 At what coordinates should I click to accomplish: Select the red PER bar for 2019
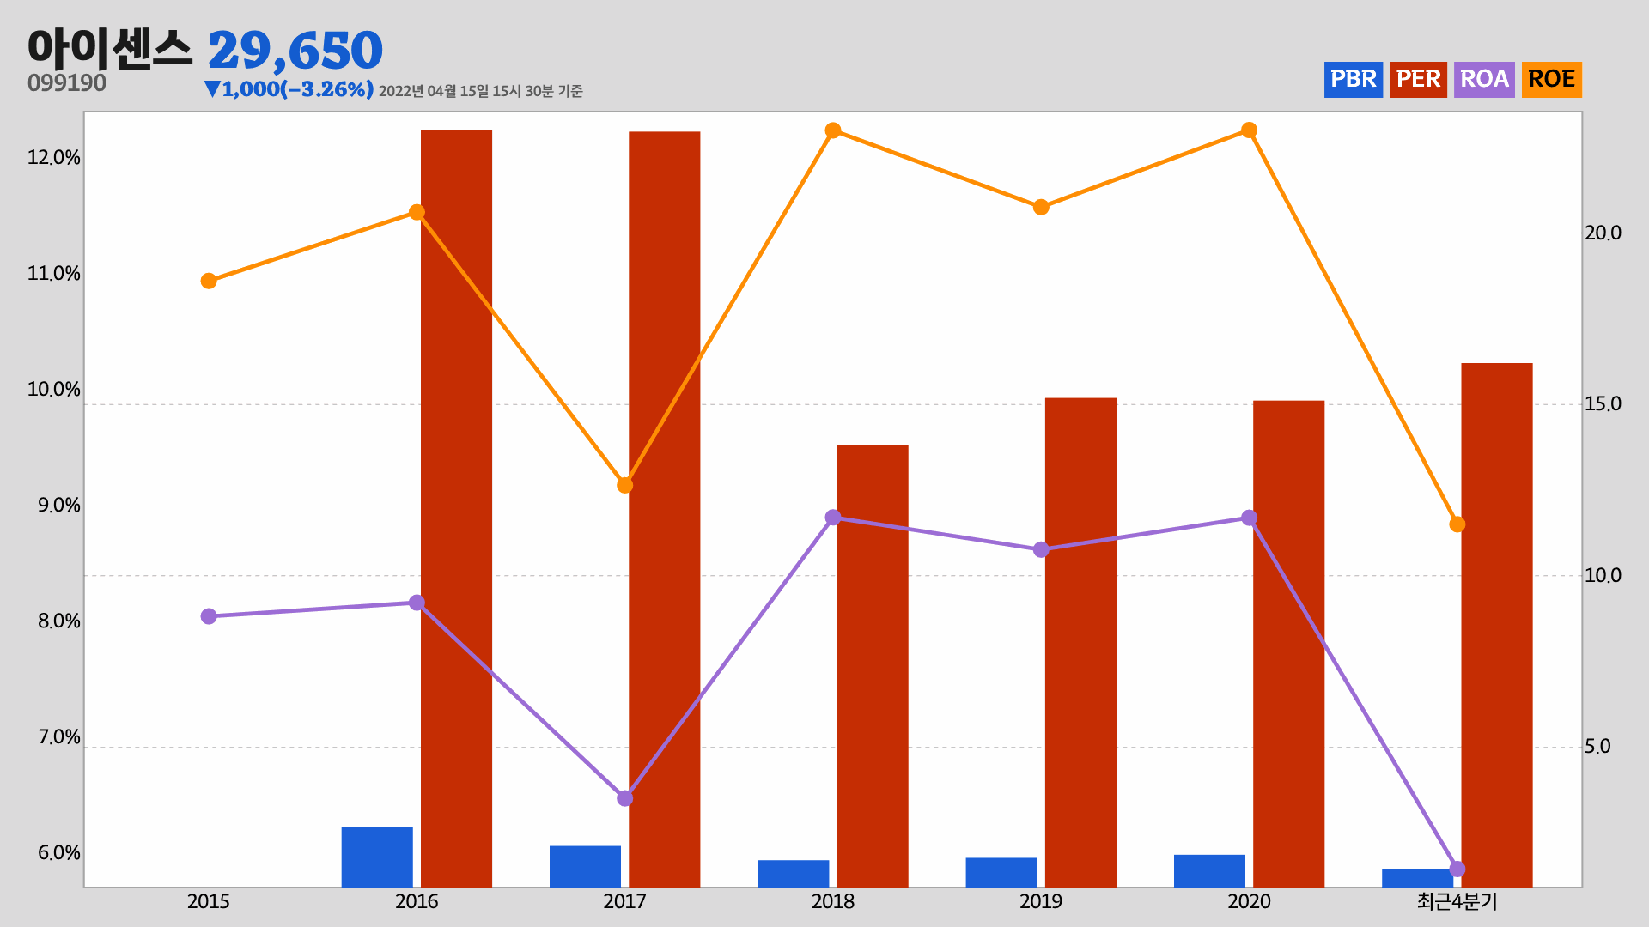pos(1080,642)
